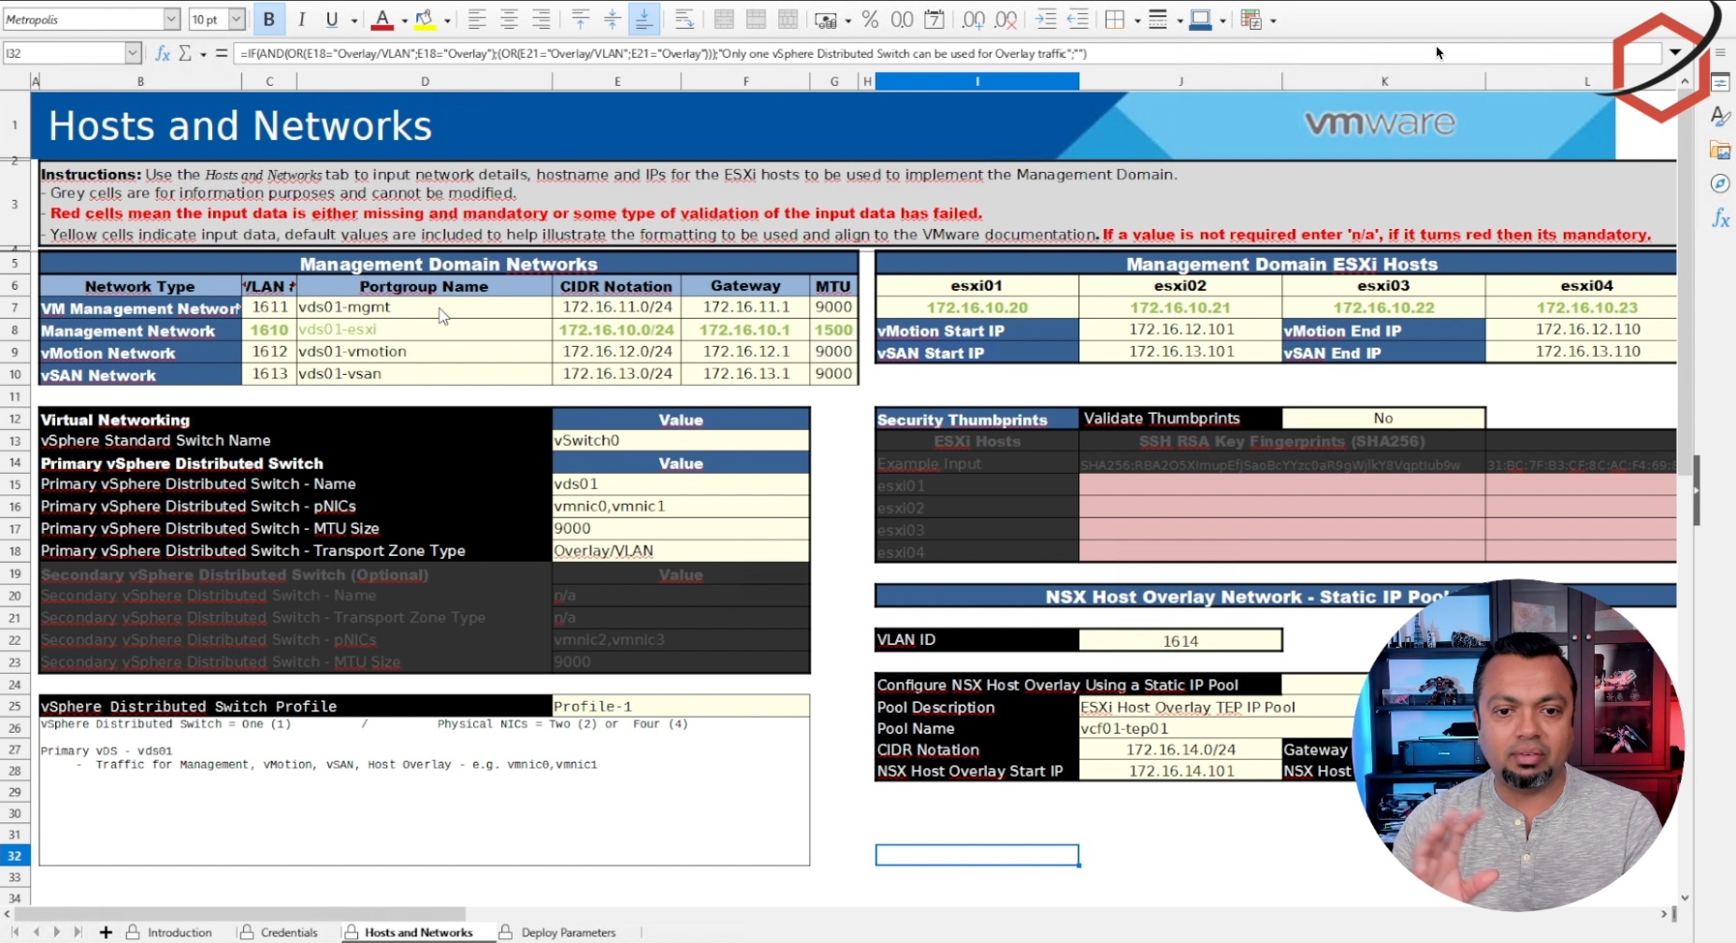This screenshot has height=943, width=1736.
Task: Click the vSwitch0 value cell
Action: click(x=681, y=440)
